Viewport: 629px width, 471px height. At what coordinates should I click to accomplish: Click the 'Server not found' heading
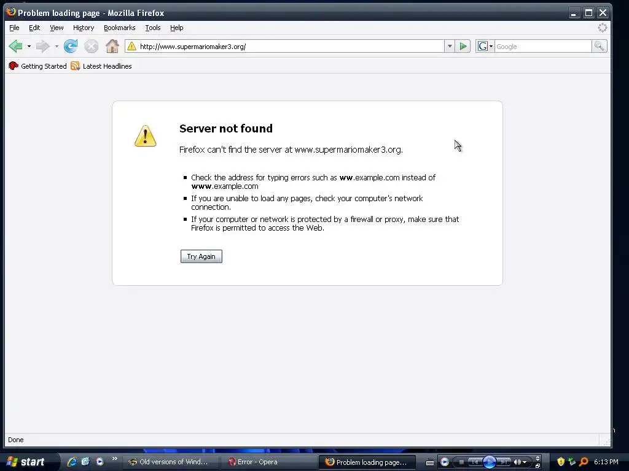pyautogui.click(x=226, y=129)
